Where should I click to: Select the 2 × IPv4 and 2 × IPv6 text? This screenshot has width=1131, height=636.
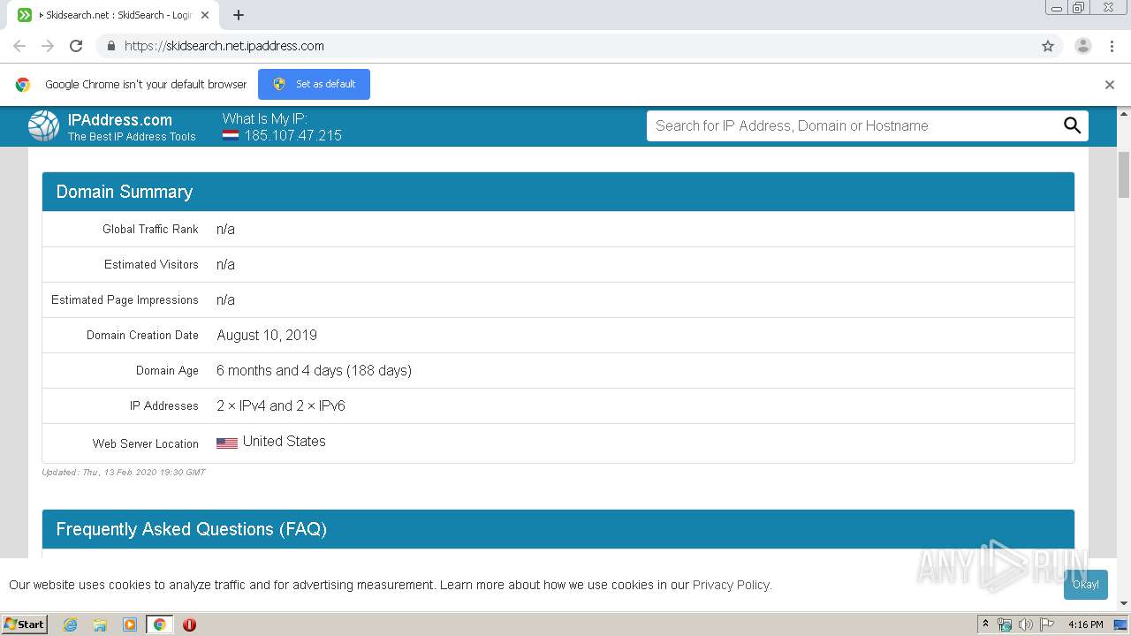point(281,405)
